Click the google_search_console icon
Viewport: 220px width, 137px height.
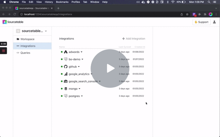(66, 81)
